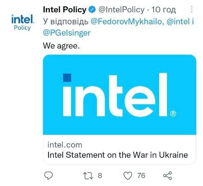Open the @PGelsinger mention link

coord(67,33)
